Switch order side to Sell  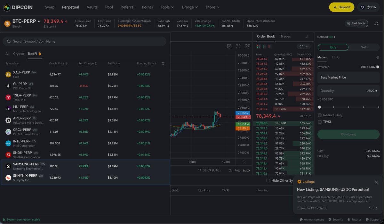click(x=364, y=47)
